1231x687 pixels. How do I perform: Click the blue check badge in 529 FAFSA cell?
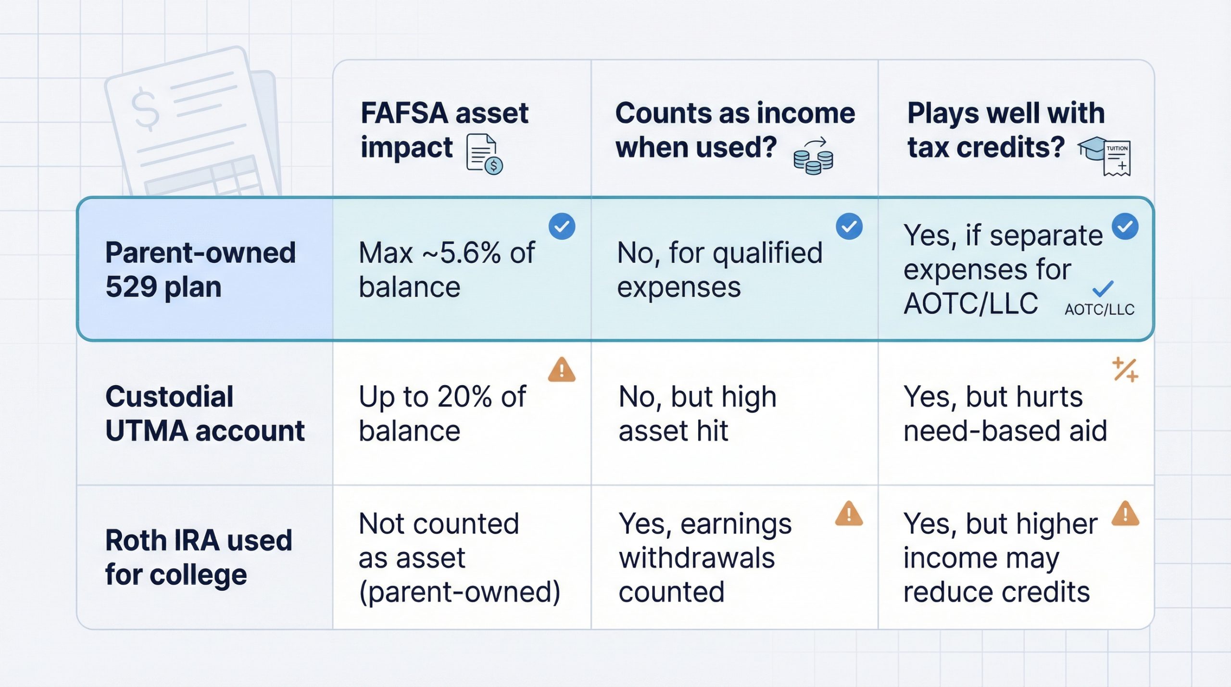562,226
